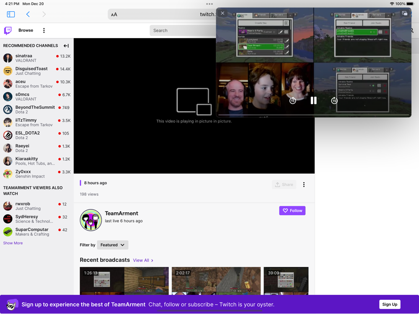Open the 39:09 broadcast thumbnail
The height and width of the screenshot is (314, 419).
286,281
